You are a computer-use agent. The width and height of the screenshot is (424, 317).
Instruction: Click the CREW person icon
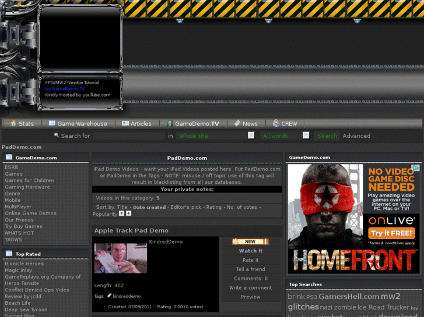coord(276,123)
